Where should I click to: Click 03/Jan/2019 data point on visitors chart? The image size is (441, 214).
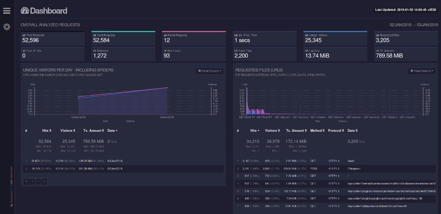[x=167, y=88]
